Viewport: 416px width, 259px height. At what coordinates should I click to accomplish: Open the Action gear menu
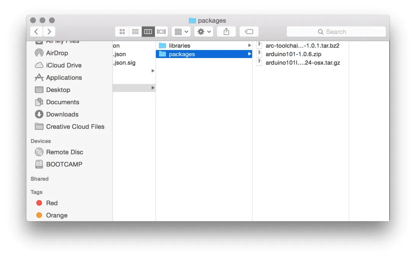204,32
